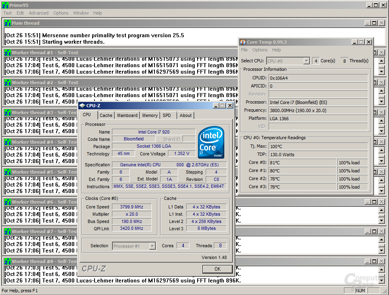Click the Core Speed value 3799.9 MHz

click(x=131, y=207)
